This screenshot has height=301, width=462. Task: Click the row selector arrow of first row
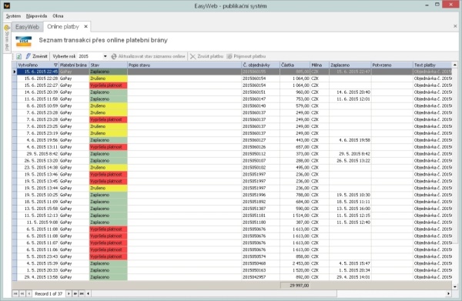[x=15, y=72]
